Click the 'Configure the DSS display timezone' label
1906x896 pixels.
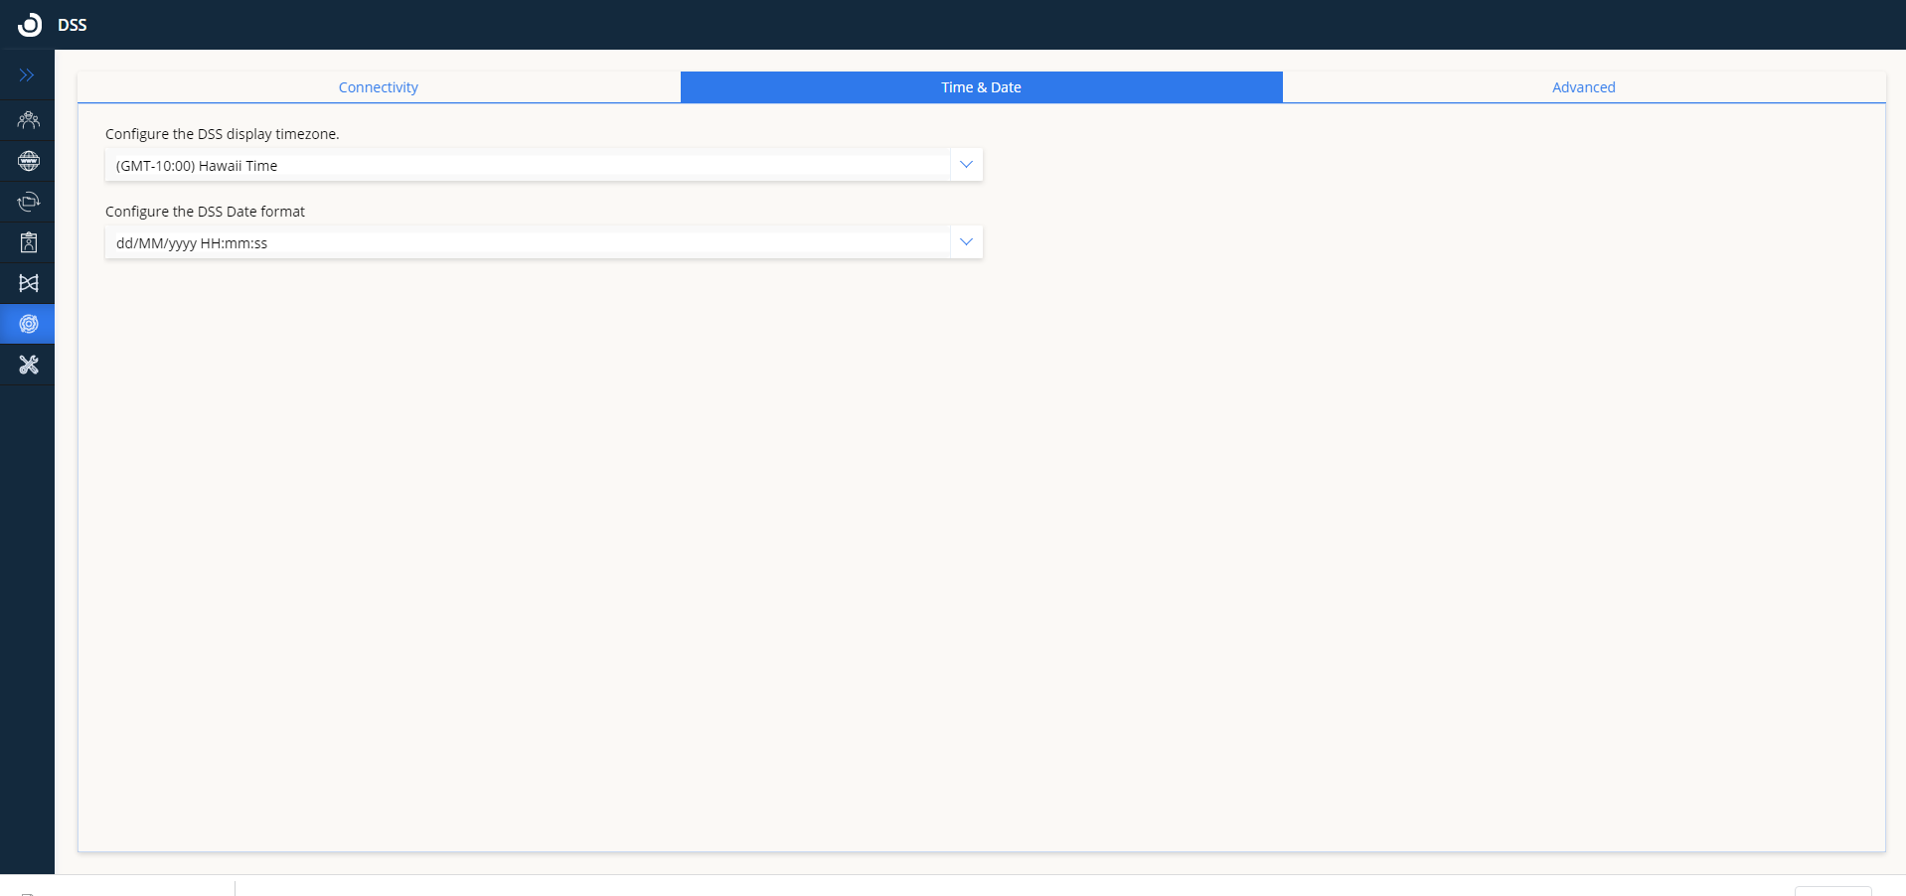[x=223, y=134]
